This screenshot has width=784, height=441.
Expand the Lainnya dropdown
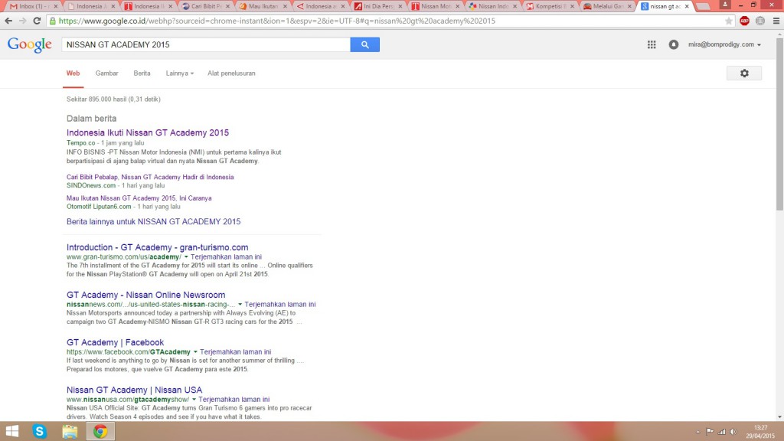pyautogui.click(x=179, y=73)
